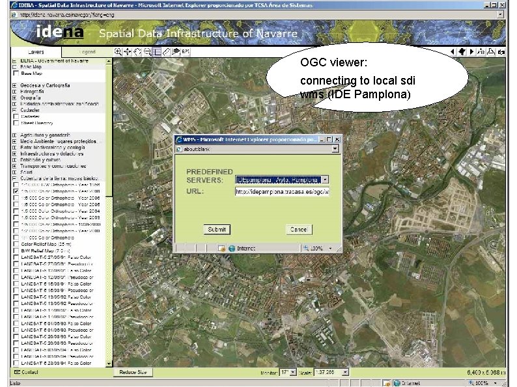This screenshot has height=387, width=517.
Task: Select the dashed polygon selection tool
Action: coord(137,52)
